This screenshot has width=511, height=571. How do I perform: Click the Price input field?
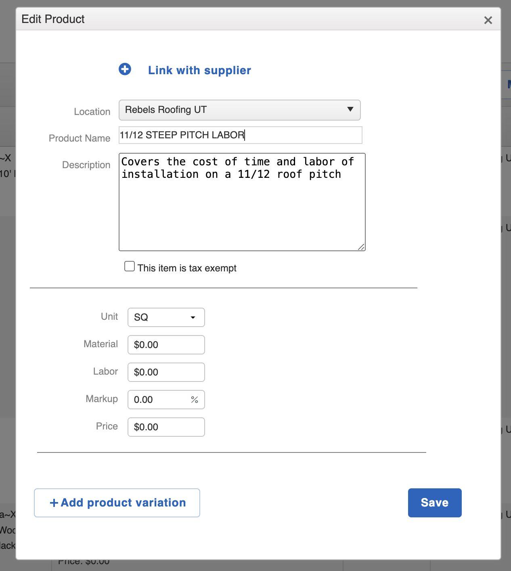pos(166,427)
